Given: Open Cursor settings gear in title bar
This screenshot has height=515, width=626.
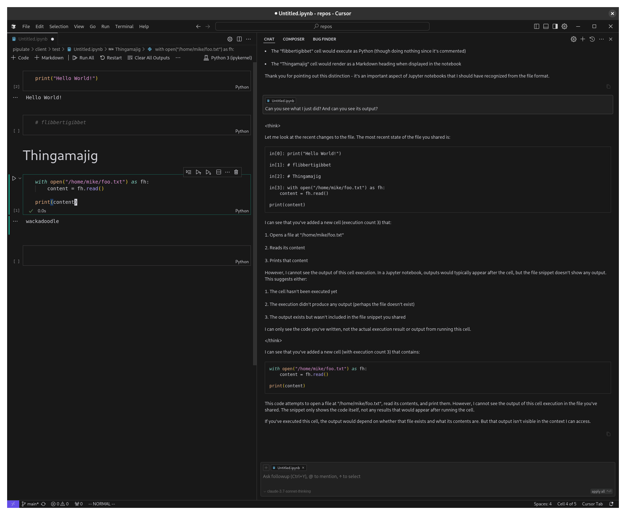Looking at the screenshot, I should (x=564, y=26).
